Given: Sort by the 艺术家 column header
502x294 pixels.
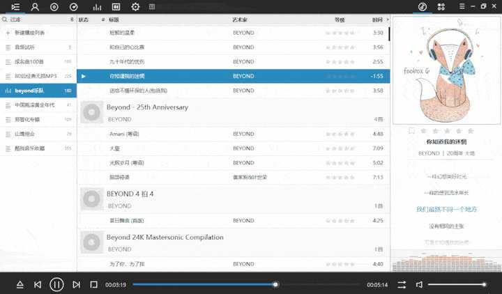Looking at the screenshot, I should [x=240, y=20].
